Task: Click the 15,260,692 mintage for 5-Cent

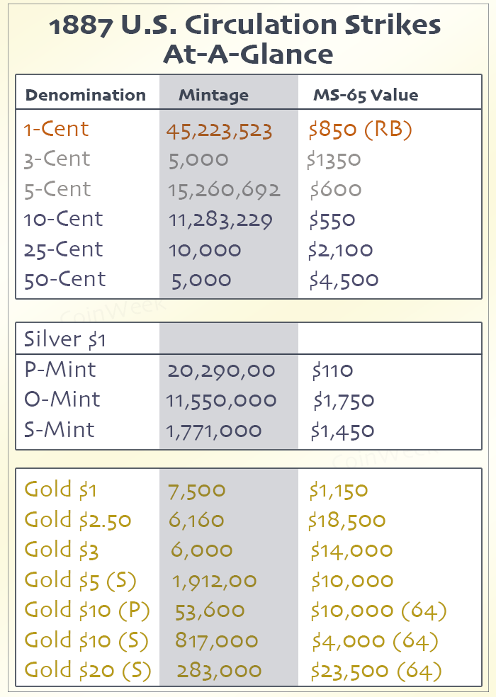Action: pos(225,190)
